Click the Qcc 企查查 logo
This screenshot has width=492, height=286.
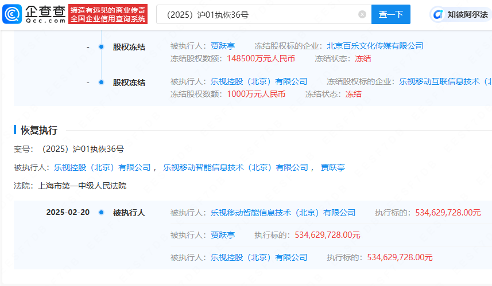pos(36,14)
